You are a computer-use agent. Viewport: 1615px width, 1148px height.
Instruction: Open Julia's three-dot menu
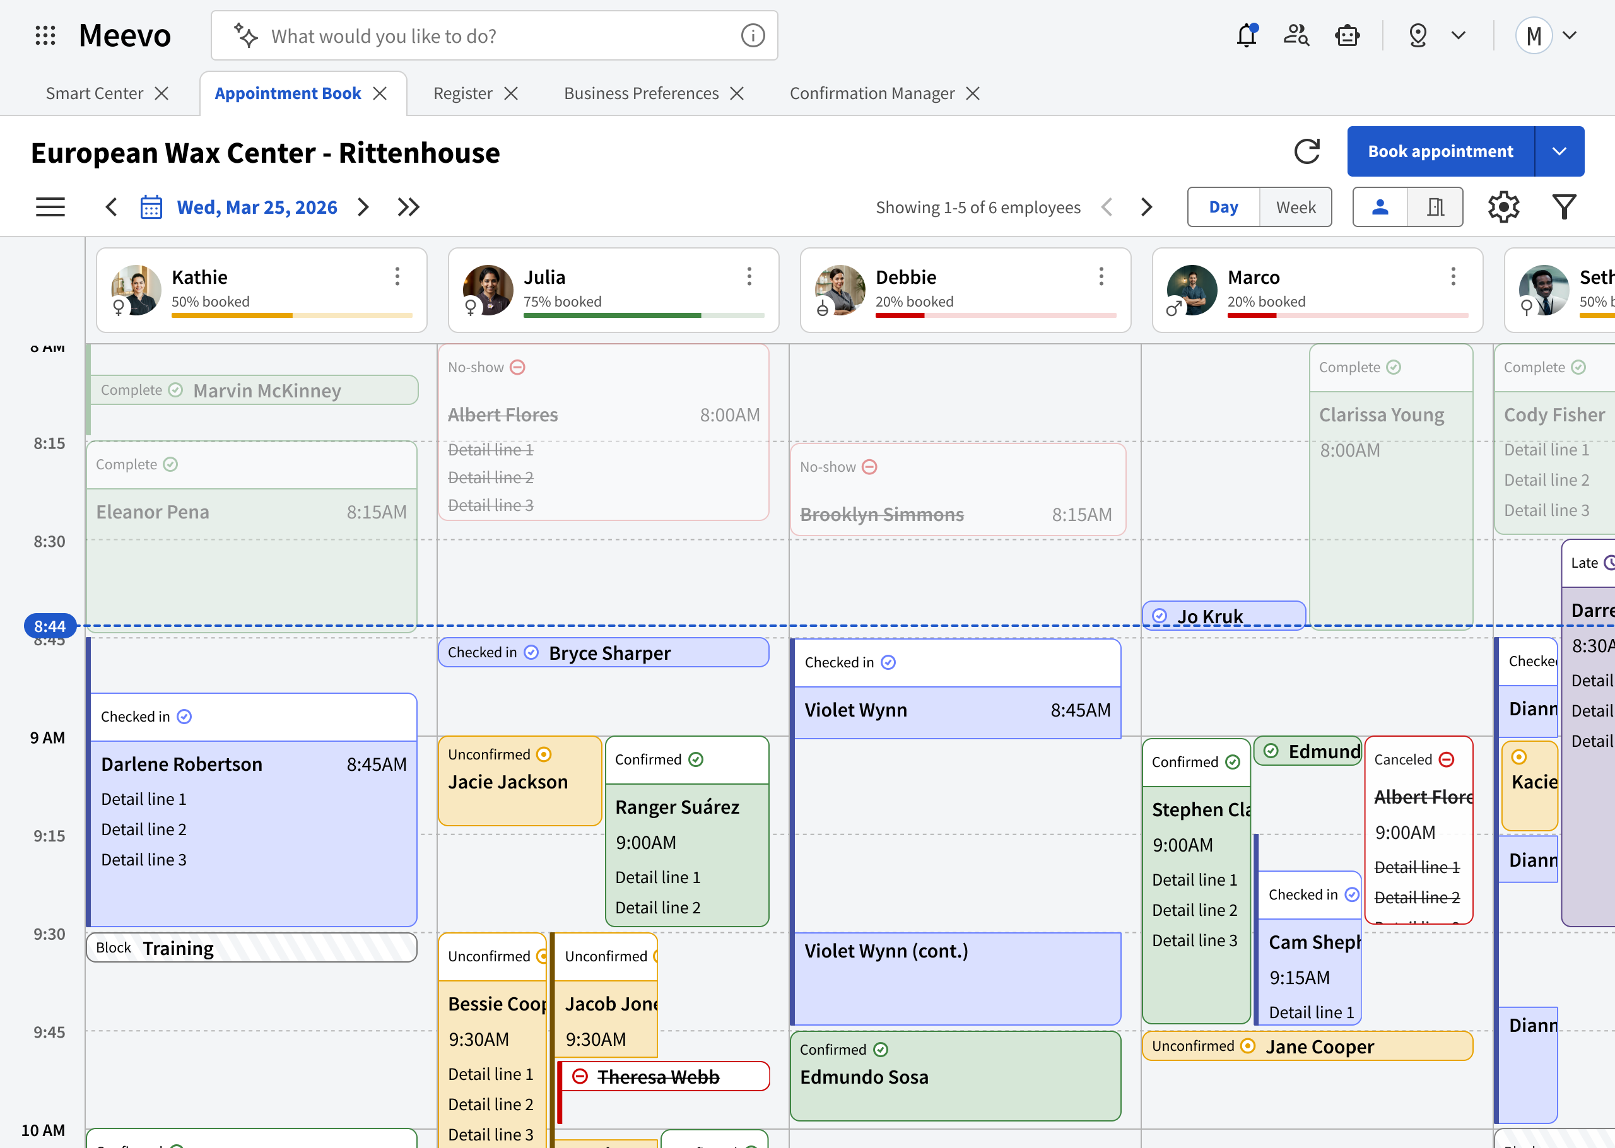pyautogui.click(x=749, y=276)
